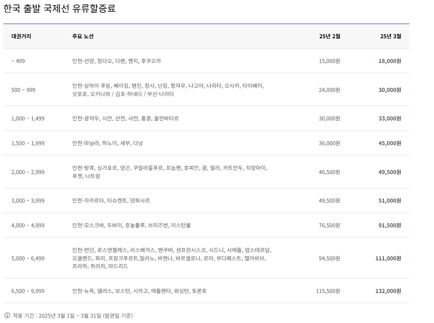Click the 인천-자카르타, 타슈켄트, 덴파사르 route text

pos(111,201)
